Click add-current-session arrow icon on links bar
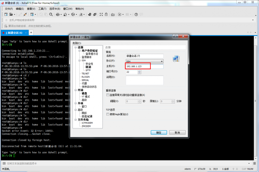The image size is (259, 172). [x=6, y=26]
